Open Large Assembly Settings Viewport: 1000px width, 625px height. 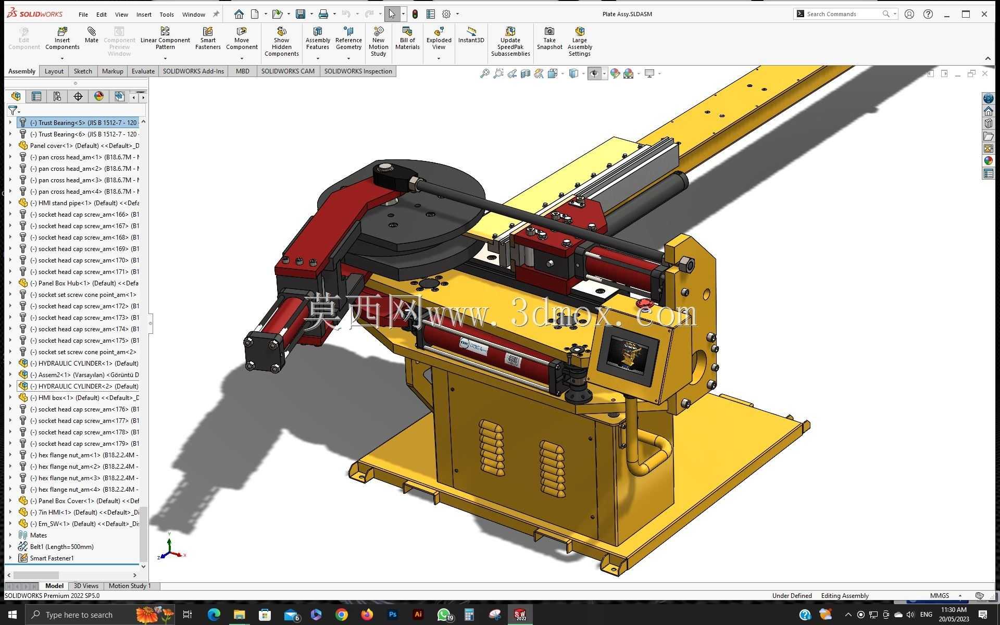(580, 42)
